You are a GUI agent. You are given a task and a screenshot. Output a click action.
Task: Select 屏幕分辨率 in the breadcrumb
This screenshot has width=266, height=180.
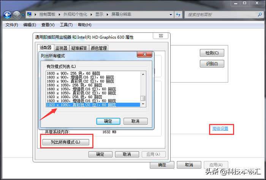point(121,14)
